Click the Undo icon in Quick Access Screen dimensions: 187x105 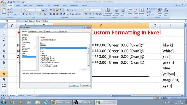tap(14, 2)
